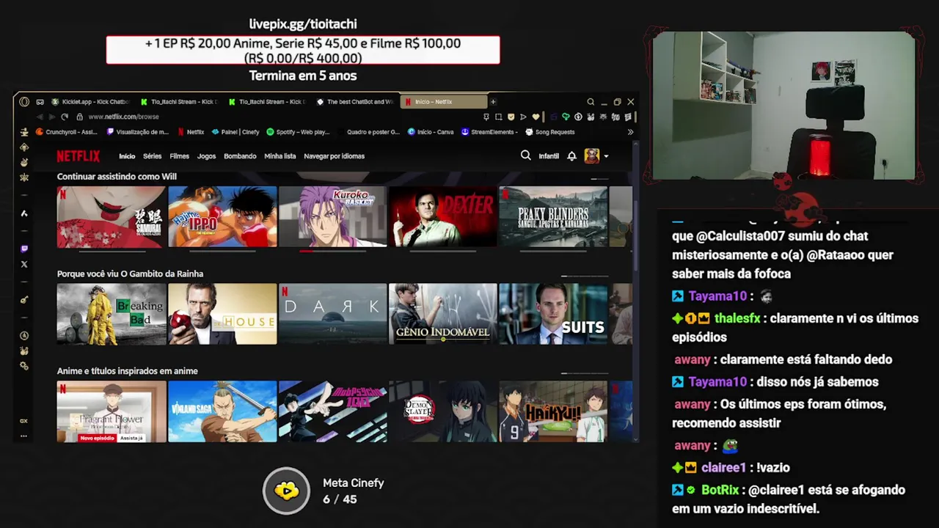The height and width of the screenshot is (528, 939).
Task: Open the Netflix notifications bell
Action: 571,156
